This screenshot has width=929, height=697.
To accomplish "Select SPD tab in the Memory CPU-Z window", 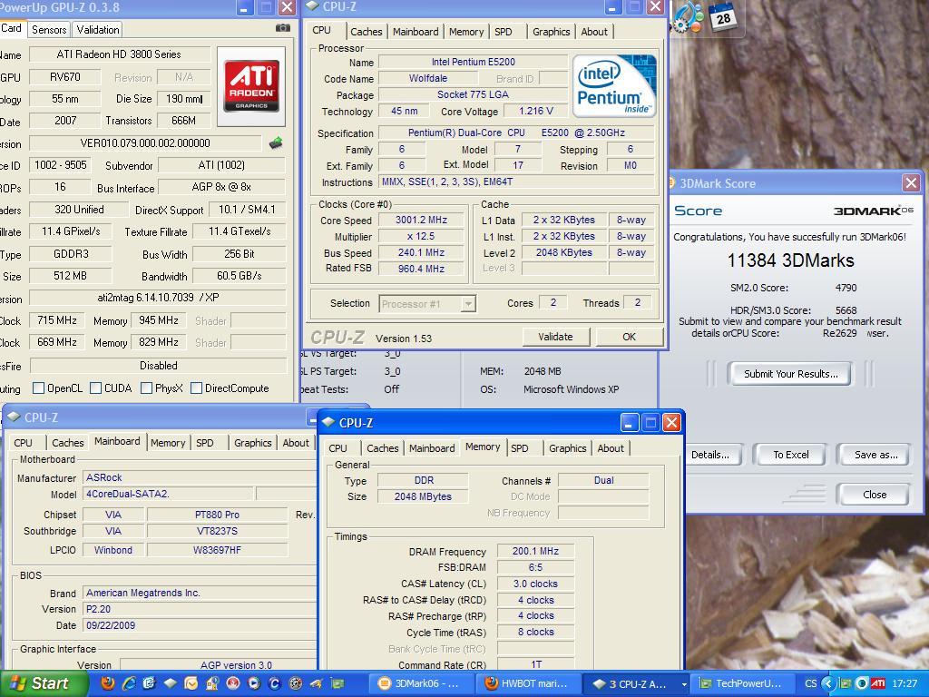I will (520, 448).
